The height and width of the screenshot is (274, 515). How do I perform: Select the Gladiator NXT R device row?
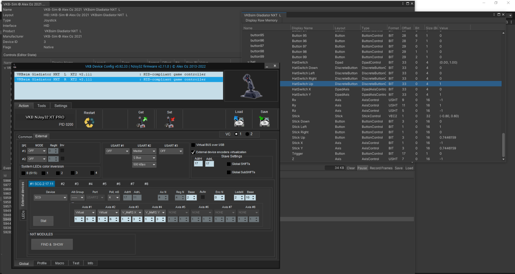(x=119, y=79)
